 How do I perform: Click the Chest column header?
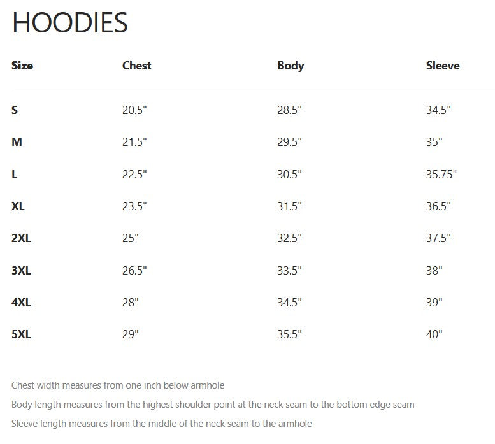point(136,66)
